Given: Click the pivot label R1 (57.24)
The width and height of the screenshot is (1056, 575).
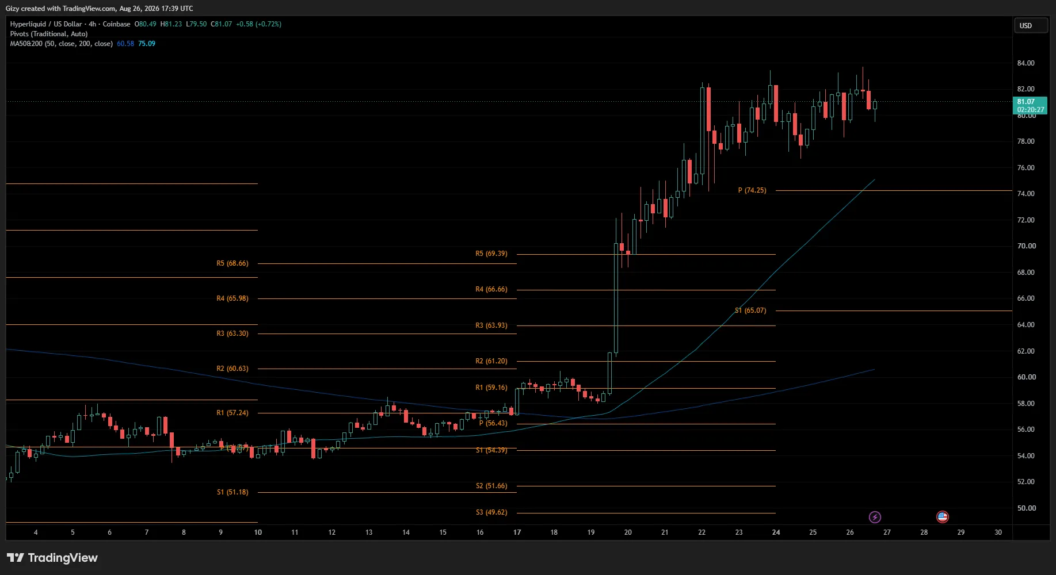Looking at the screenshot, I should (232, 413).
